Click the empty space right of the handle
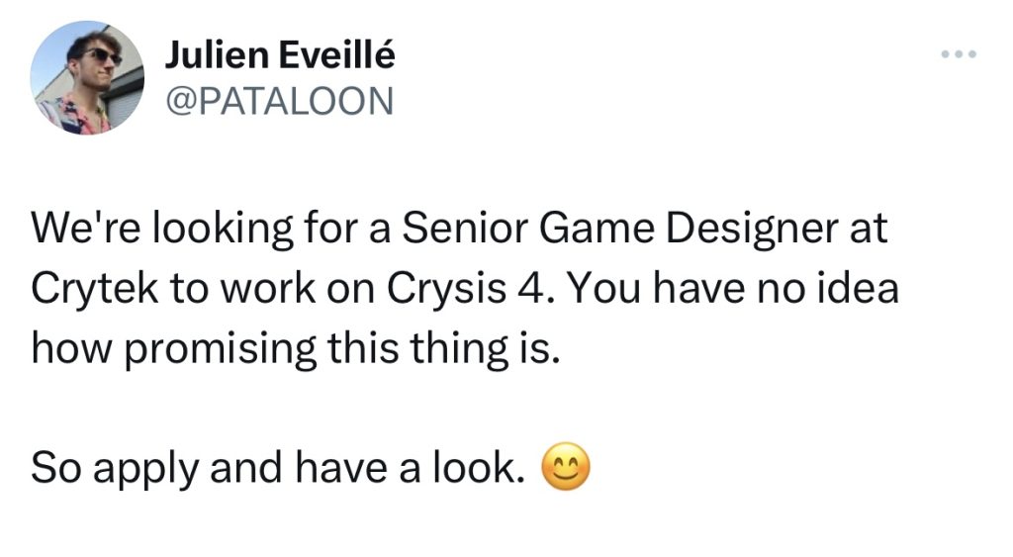Screen dimensions: 1013x557 pyautogui.click(x=646, y=102)
